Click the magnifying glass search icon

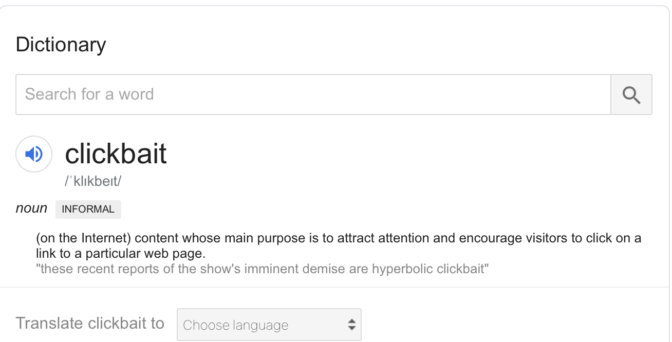[x=631, y=94]
